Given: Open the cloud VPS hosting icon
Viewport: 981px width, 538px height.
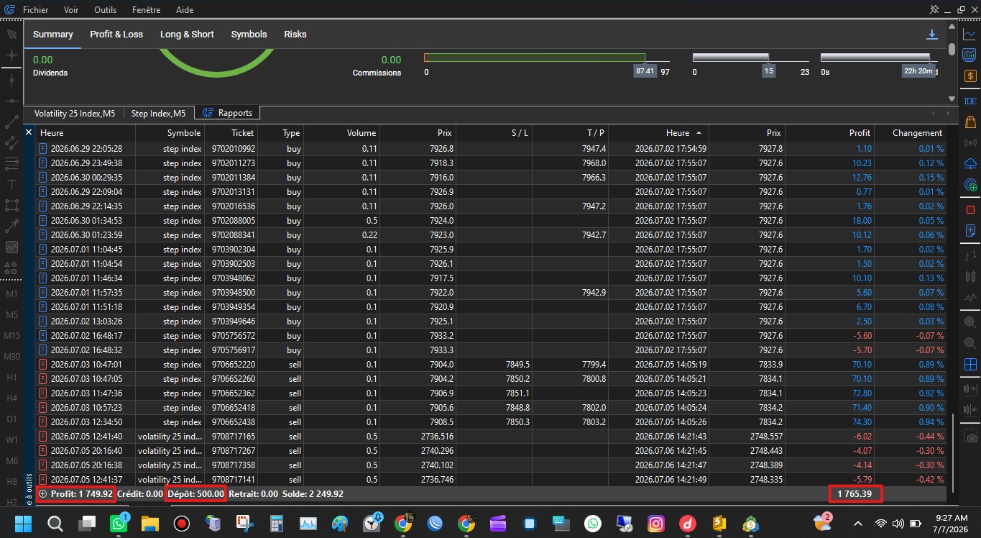Looking at the screenshot, I should [970, 164].
